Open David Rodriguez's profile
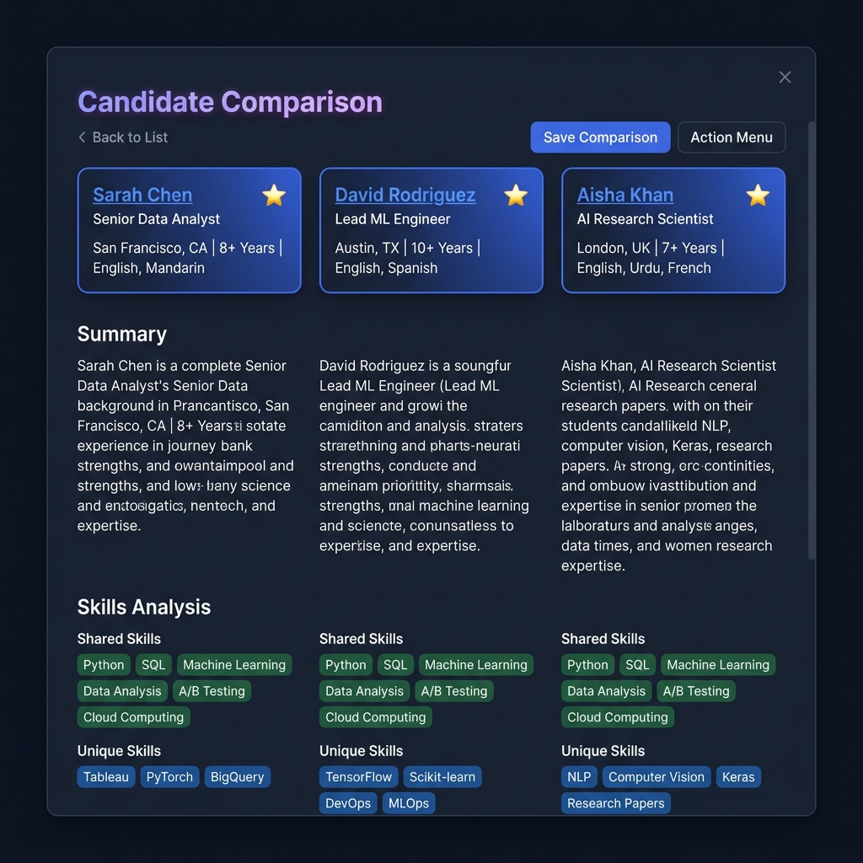The height and width of the screenshot is (863, 863). (x=405, y=195)
